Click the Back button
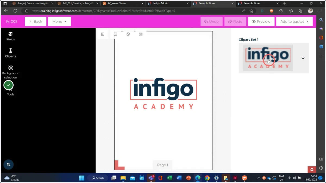Viewport: 326px width, 183px height. [36, 21]
